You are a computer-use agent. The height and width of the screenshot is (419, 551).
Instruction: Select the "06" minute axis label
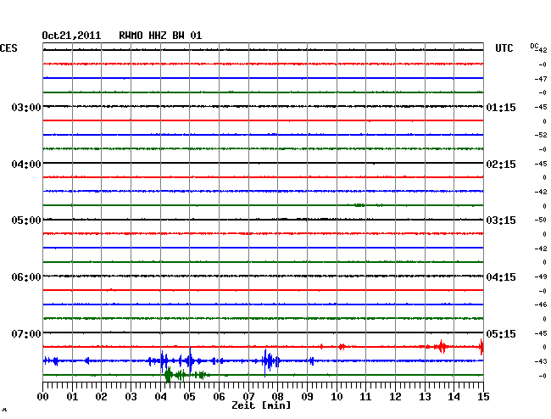pos(219,397)
